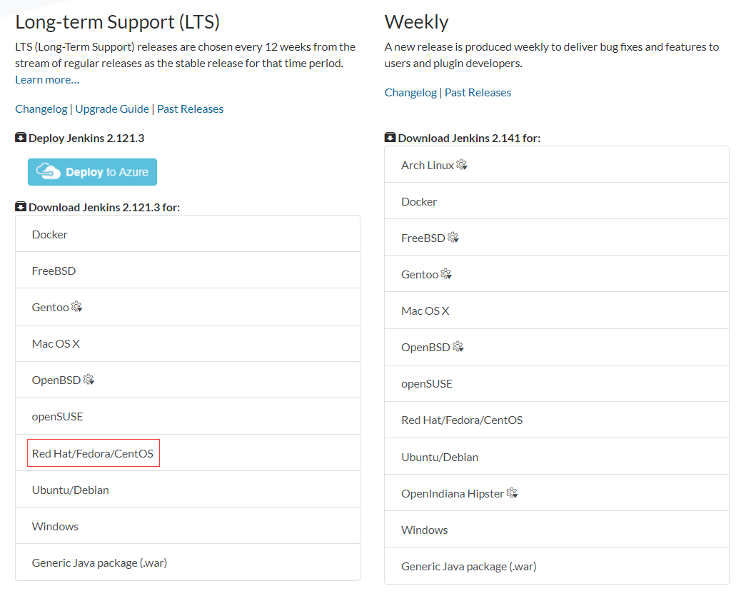
Task: Open the Weekly Past Releases link
Action: (478, 93)
